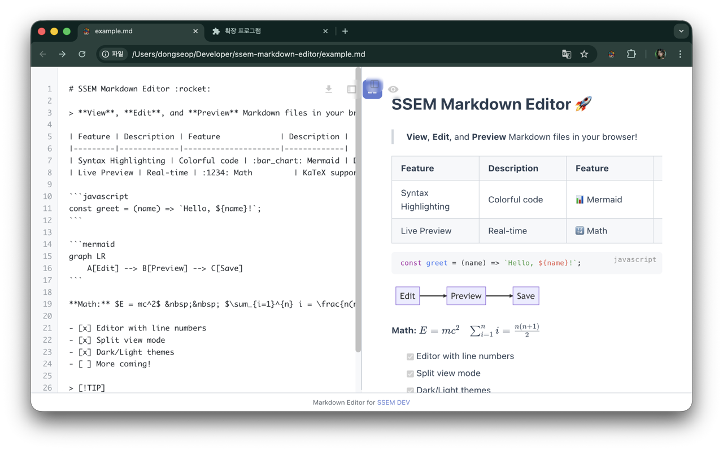Select the Preview node in the diagram

(466, 296)
